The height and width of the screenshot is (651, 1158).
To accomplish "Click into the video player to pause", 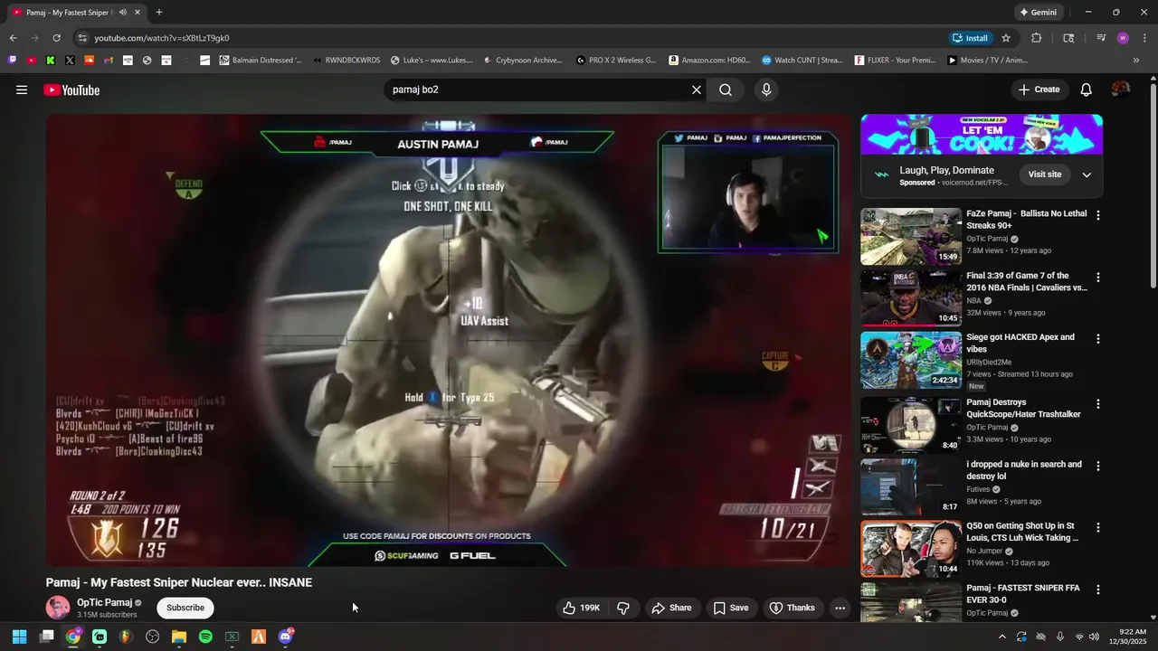I will [449, 340].
